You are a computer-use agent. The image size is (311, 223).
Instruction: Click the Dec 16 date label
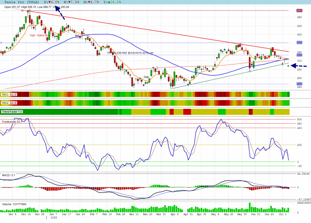pyautogui.click(x=26, y=214)
